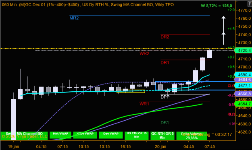
Task: Click the 4750,0 price axis label
Action: coord(244,27)
